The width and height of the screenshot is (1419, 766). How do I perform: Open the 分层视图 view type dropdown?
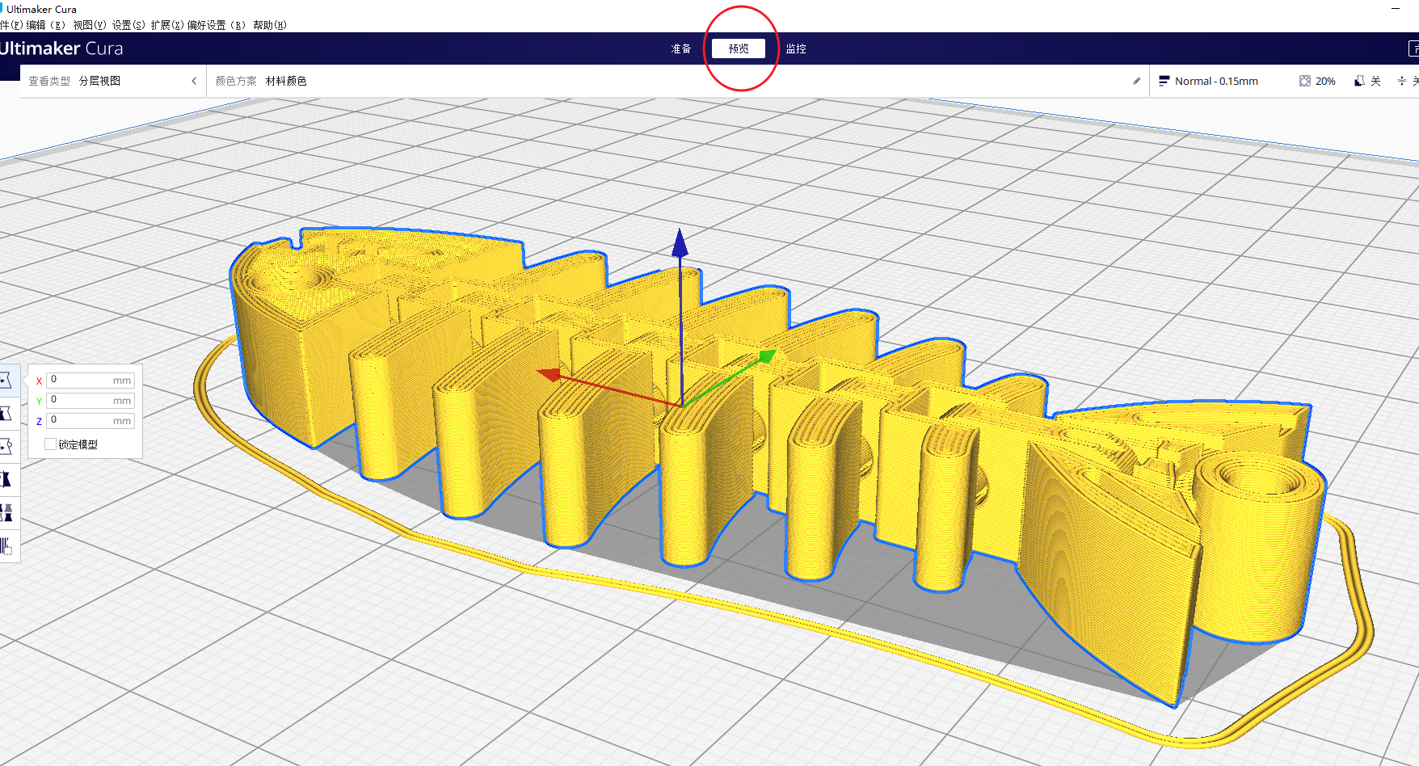(x=99, y=81)
